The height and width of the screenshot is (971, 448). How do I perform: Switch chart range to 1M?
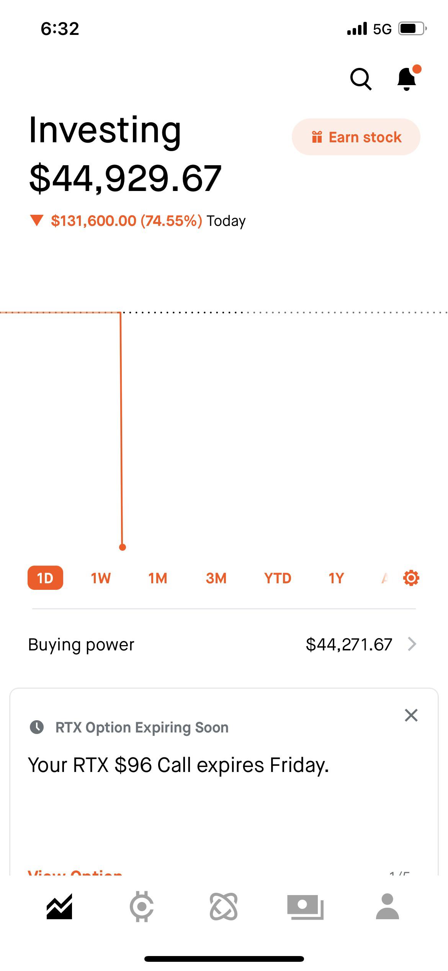pyautogui.click(x=158, y=578)
